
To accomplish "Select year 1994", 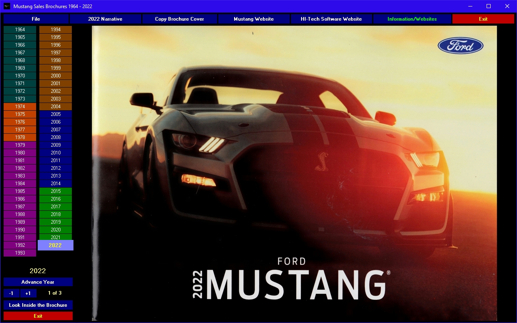I will click(x=56, y=30).
